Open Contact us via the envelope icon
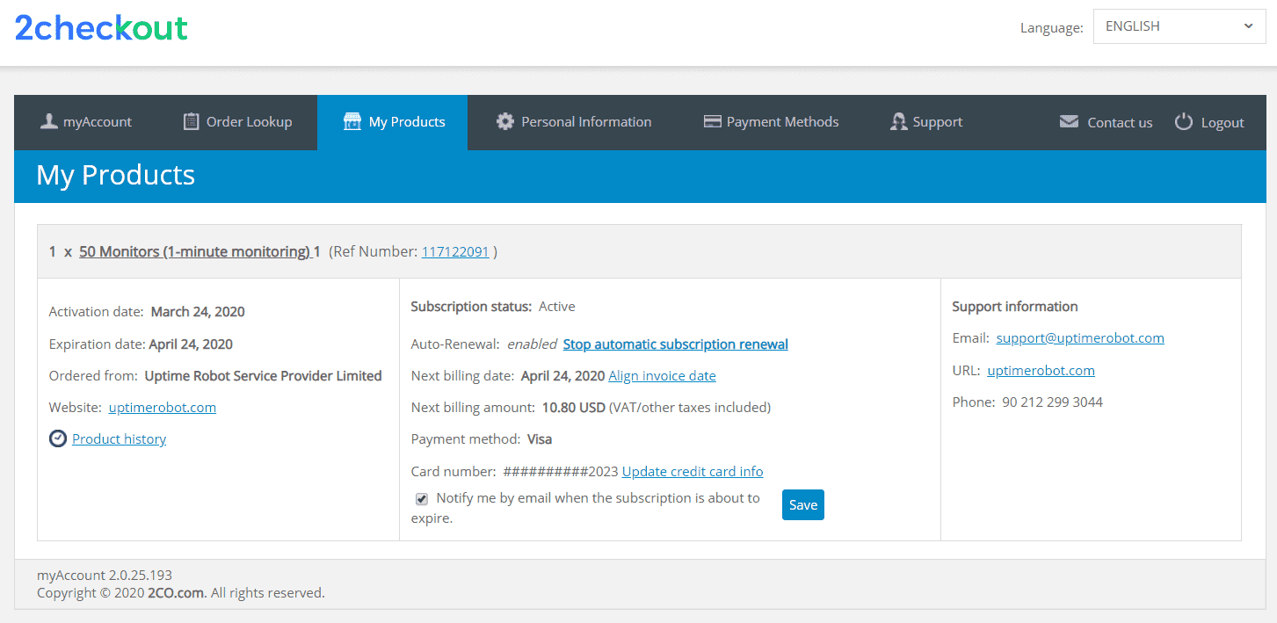Screen dimensions: 1277x623 [1069, 122]
